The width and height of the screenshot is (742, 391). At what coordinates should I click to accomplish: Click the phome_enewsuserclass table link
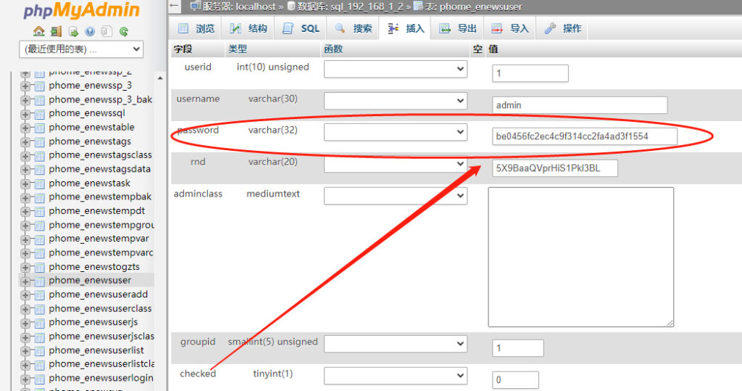pos(100,308)
